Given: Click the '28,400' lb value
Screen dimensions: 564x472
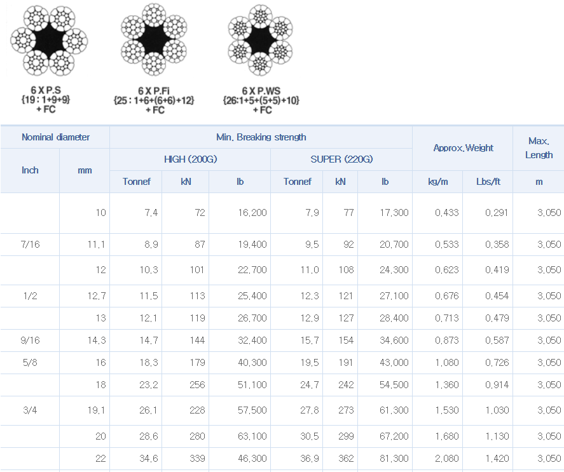Looking at the screenshot, I should [394, 318].
